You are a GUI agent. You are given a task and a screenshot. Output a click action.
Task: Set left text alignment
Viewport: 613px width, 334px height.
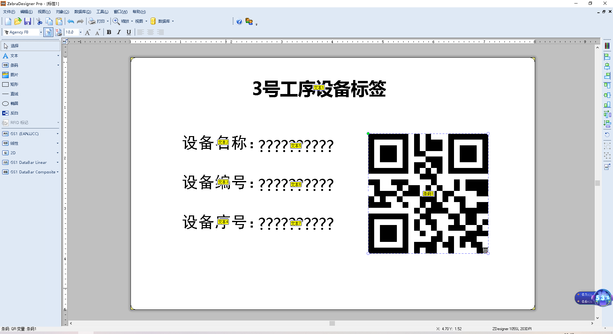140,32
